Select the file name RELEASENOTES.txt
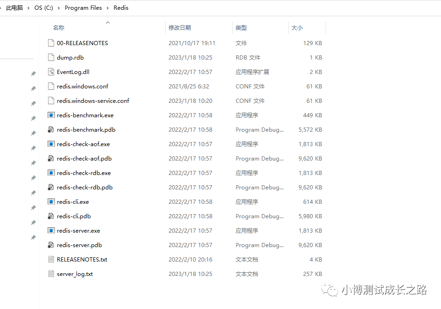Viewport: 441px width, 309px height. [82, 259]
